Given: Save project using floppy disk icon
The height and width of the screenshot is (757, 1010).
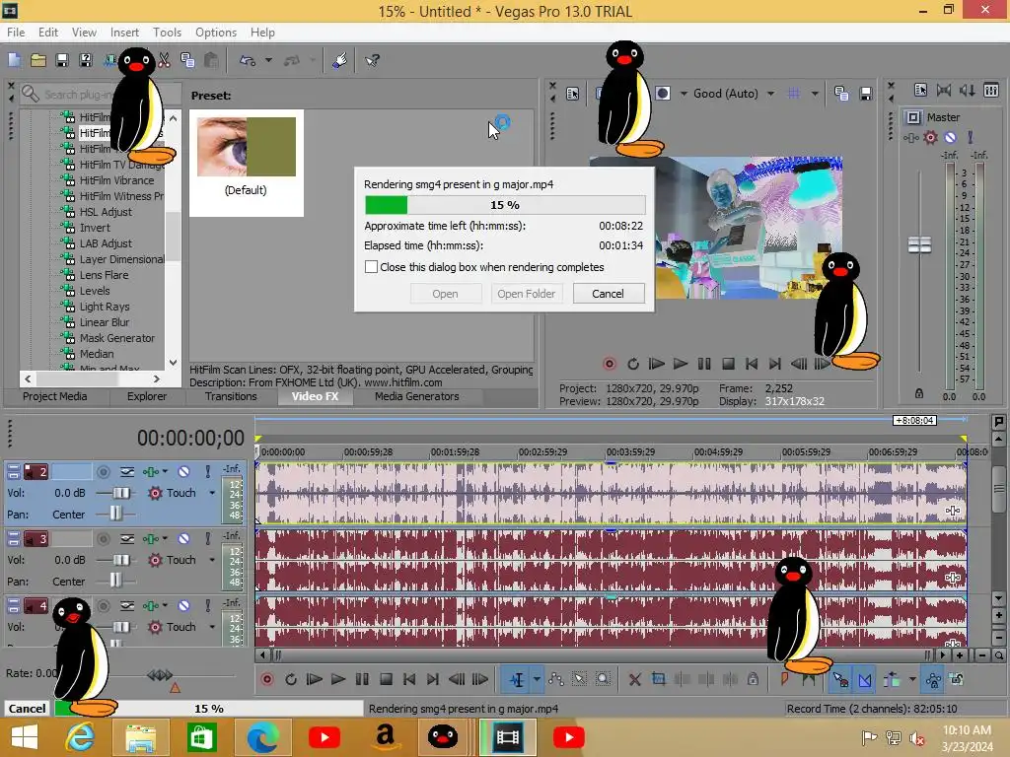Looking at the screenshot, I should (x=62, y=60).
